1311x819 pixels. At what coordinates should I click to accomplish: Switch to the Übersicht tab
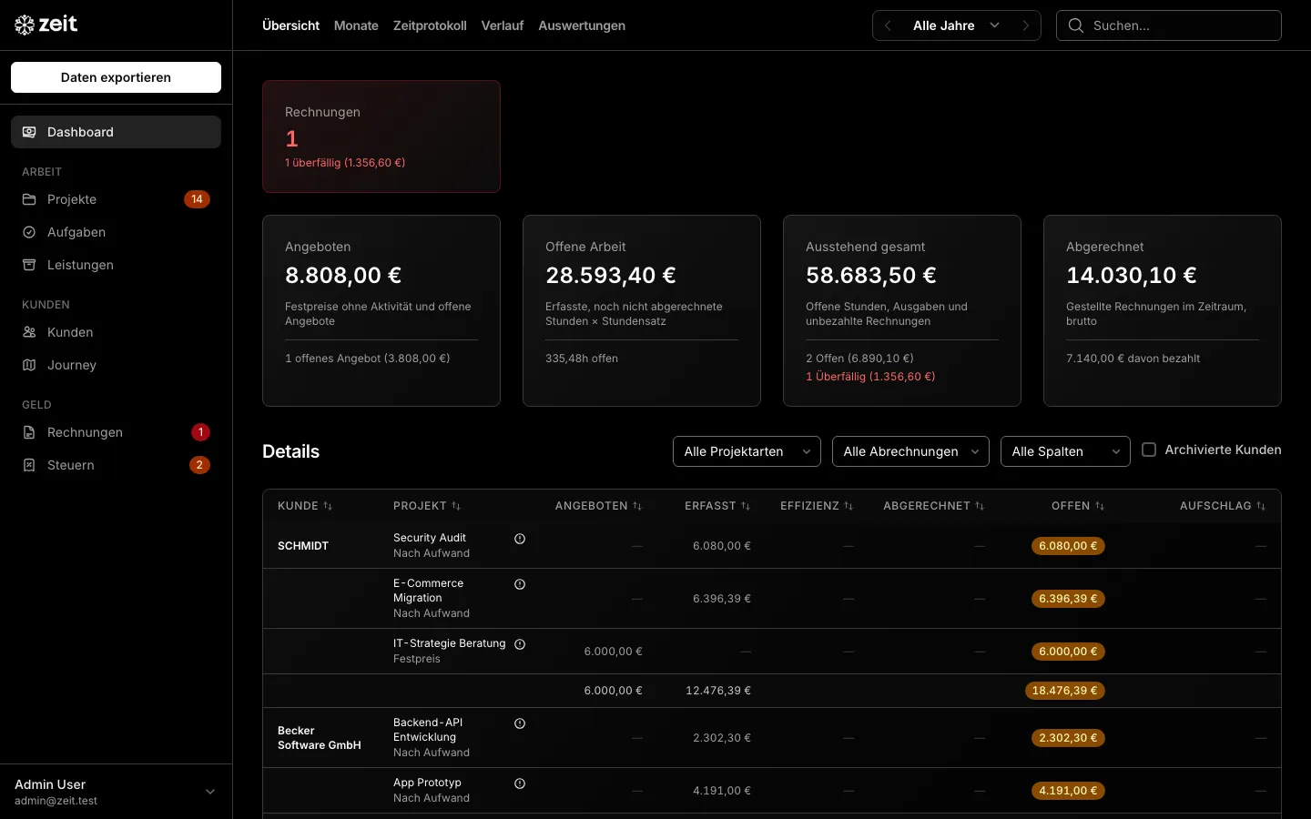tap(290, 25)
